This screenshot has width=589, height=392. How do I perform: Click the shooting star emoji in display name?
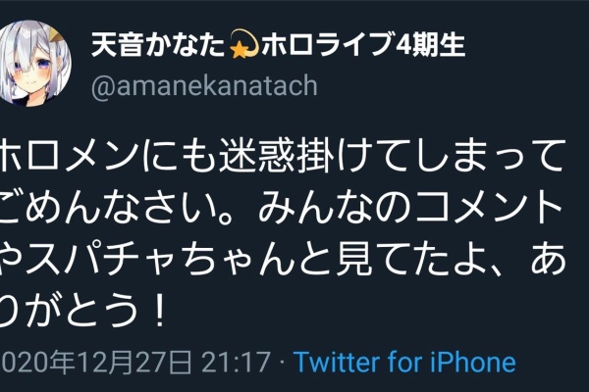pos(243,45)
